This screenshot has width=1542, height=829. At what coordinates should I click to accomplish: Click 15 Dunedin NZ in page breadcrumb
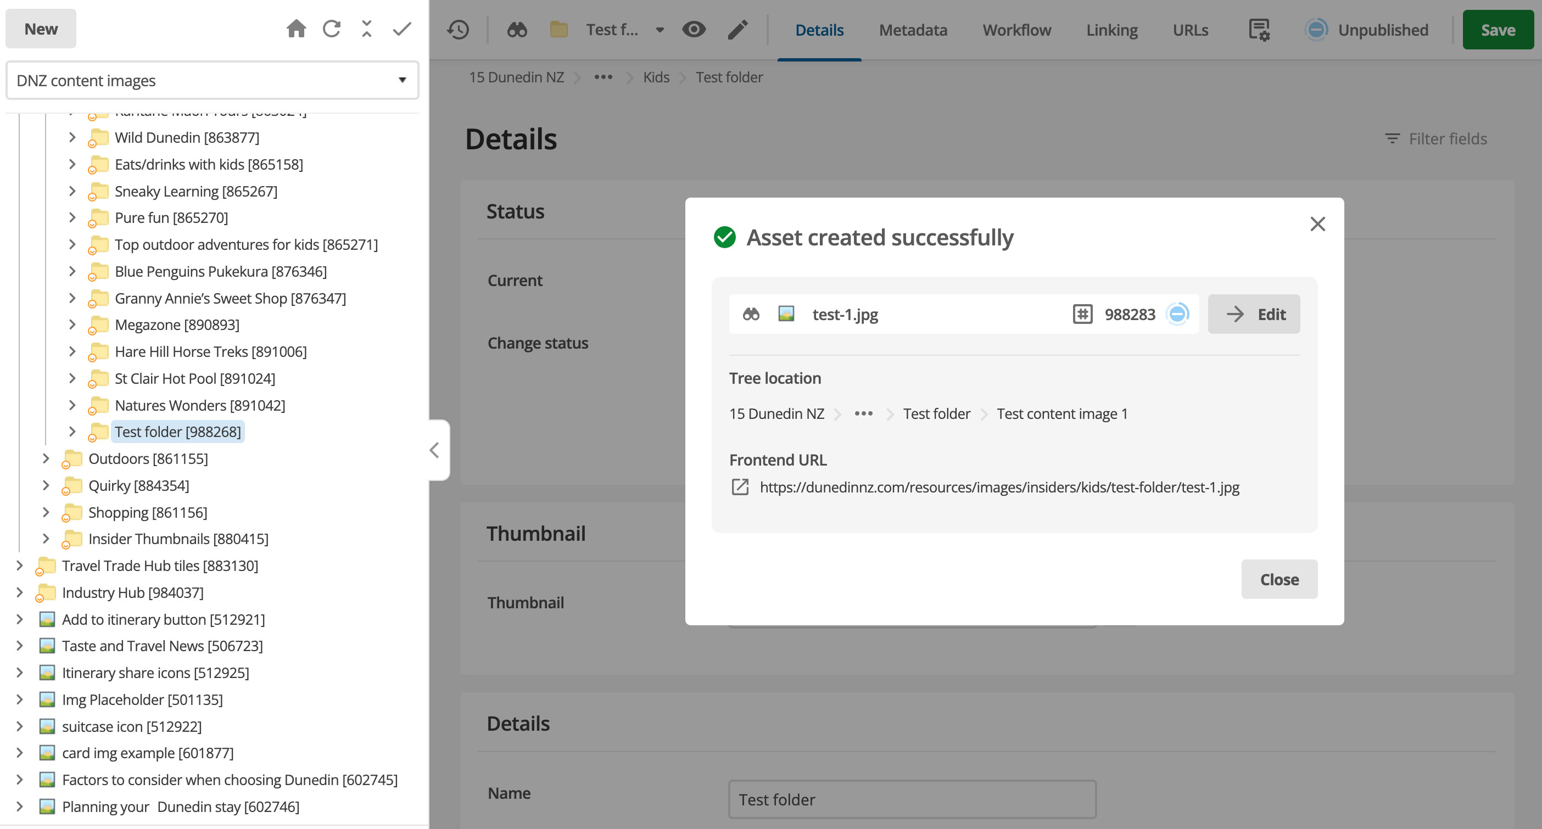(x=516, y=77)
